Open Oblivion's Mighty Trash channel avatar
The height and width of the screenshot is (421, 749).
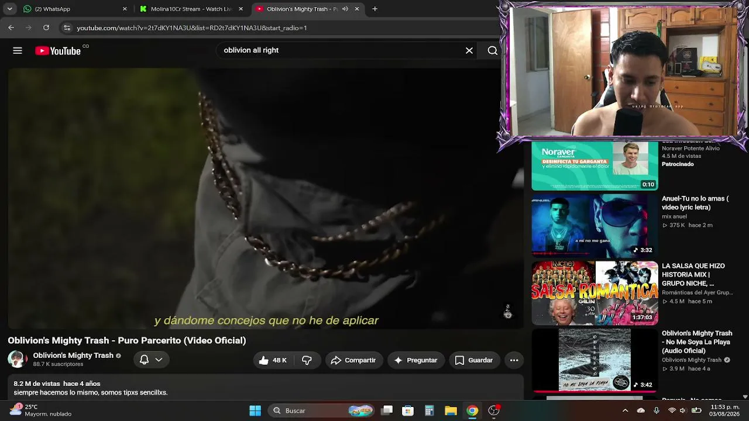click(x=17, y=360)
